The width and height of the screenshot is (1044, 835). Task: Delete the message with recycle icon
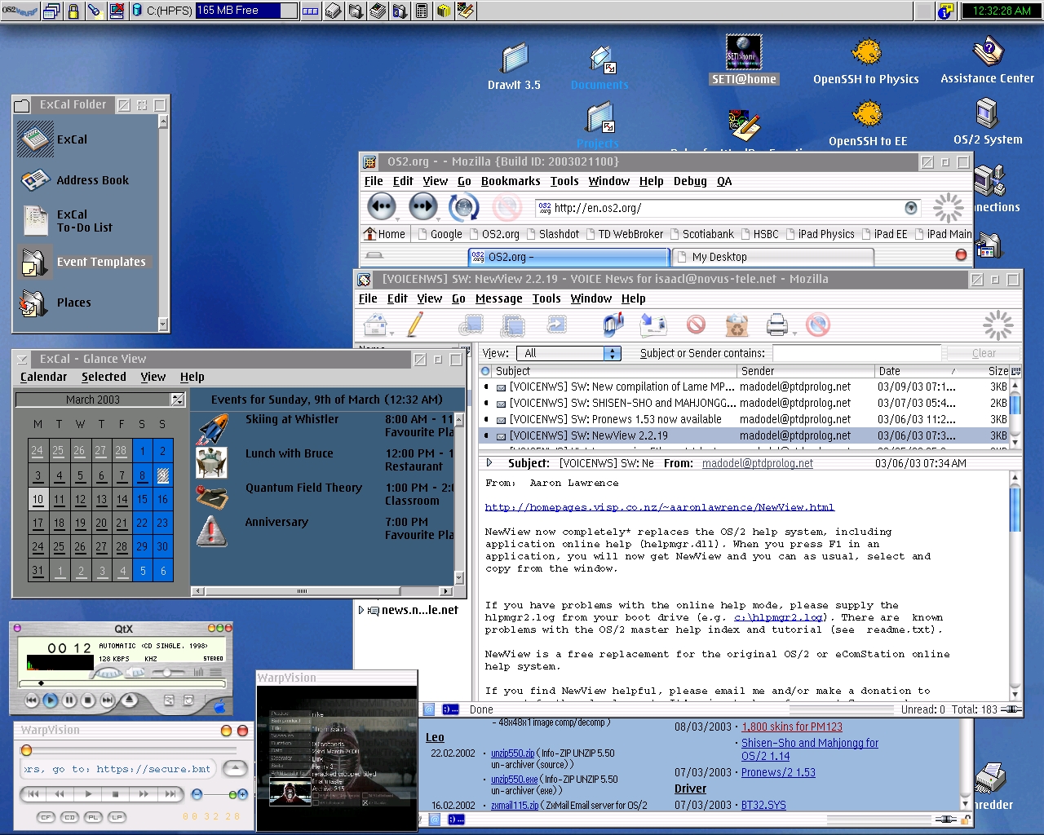pos(737,325)
